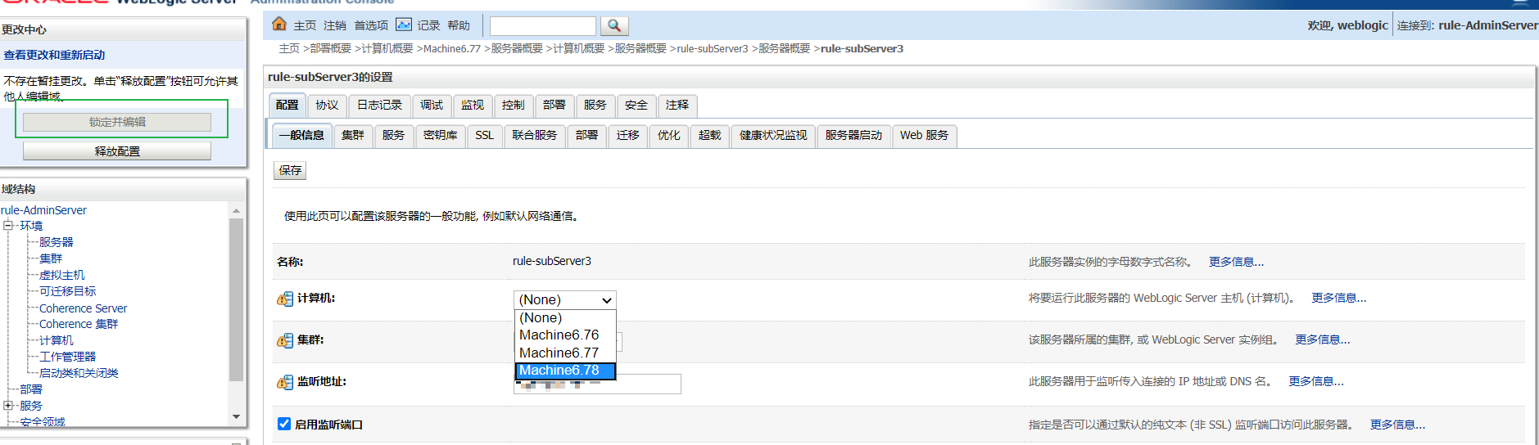1539x445 pixels.
Task: Click the 锁定并编辑 button
Action: pyautogui.click(x=117, y=122)
